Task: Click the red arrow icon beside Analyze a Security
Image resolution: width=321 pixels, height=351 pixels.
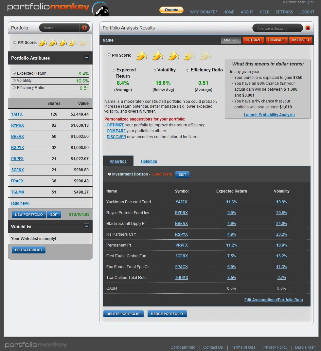Action: 308,28
